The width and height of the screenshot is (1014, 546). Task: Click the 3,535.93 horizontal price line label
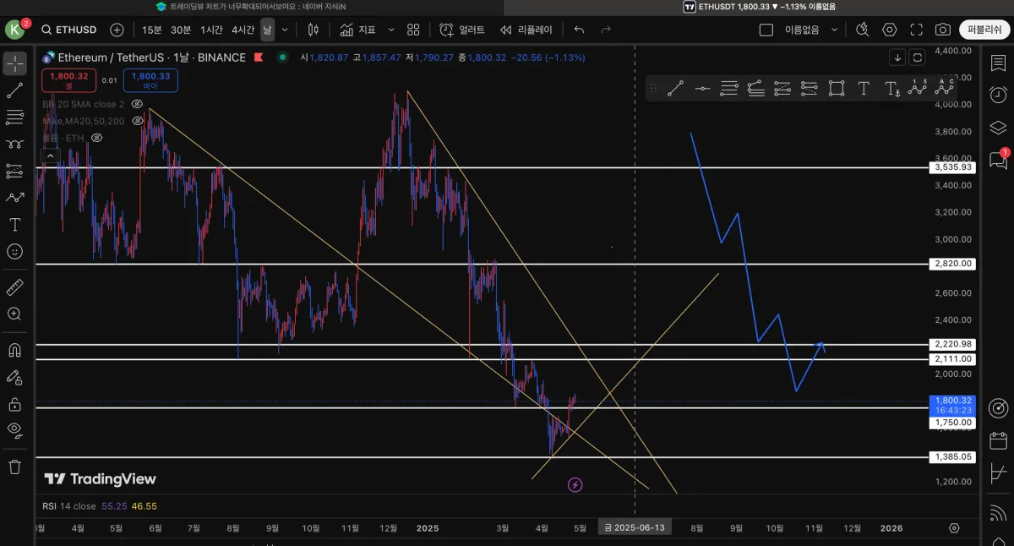[953, 167]
